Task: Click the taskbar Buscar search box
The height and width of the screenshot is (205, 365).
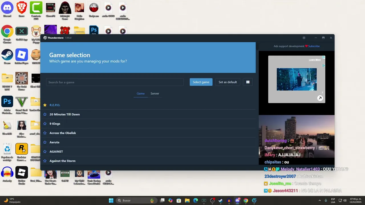Action: [x=136, y=200]
